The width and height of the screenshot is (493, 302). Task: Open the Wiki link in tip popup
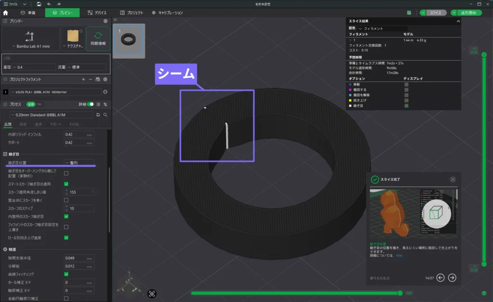(399, 255)
